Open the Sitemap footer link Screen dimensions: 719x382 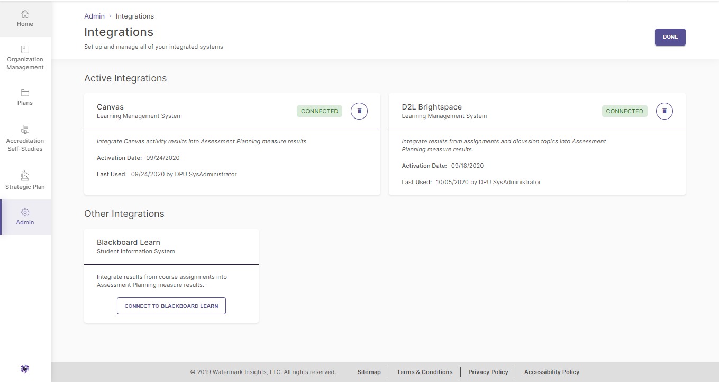pyautogui.click(x=369, y=372)
